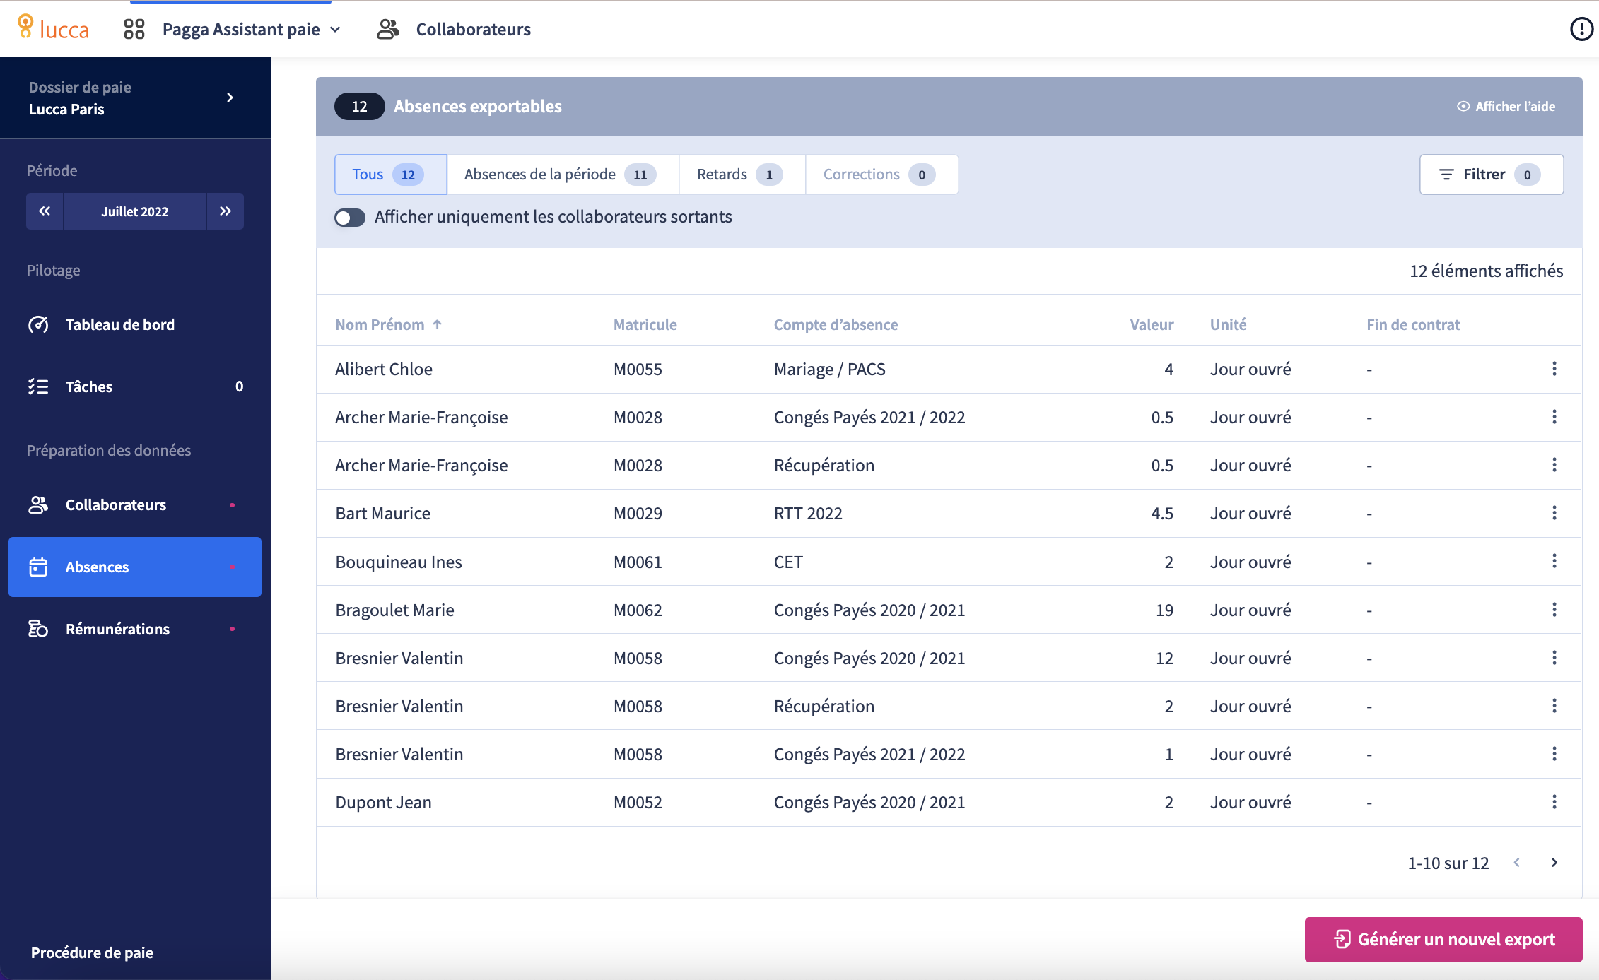Open row menu for Bouquineau Ines
Screen dimensions: 1599x980
(x=1554, y=561)
